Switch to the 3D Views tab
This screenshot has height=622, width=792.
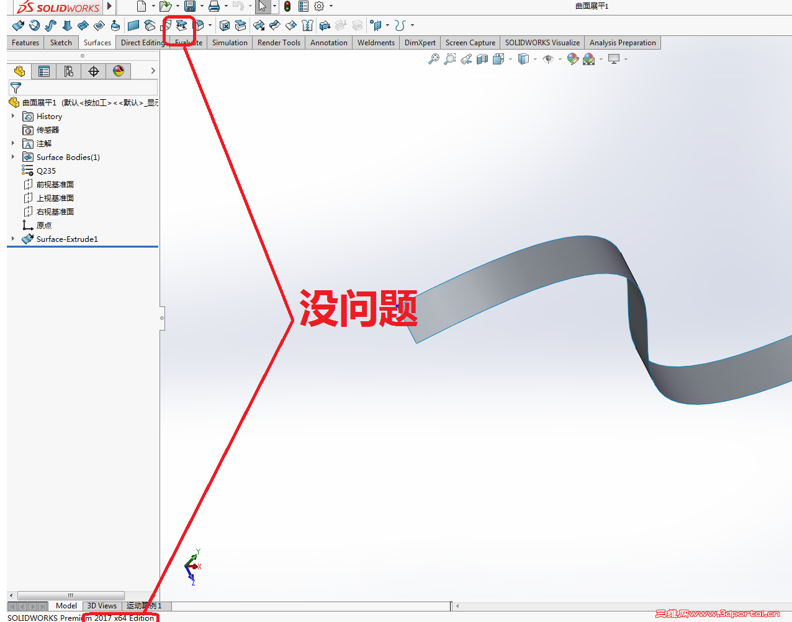coord(102,606)
